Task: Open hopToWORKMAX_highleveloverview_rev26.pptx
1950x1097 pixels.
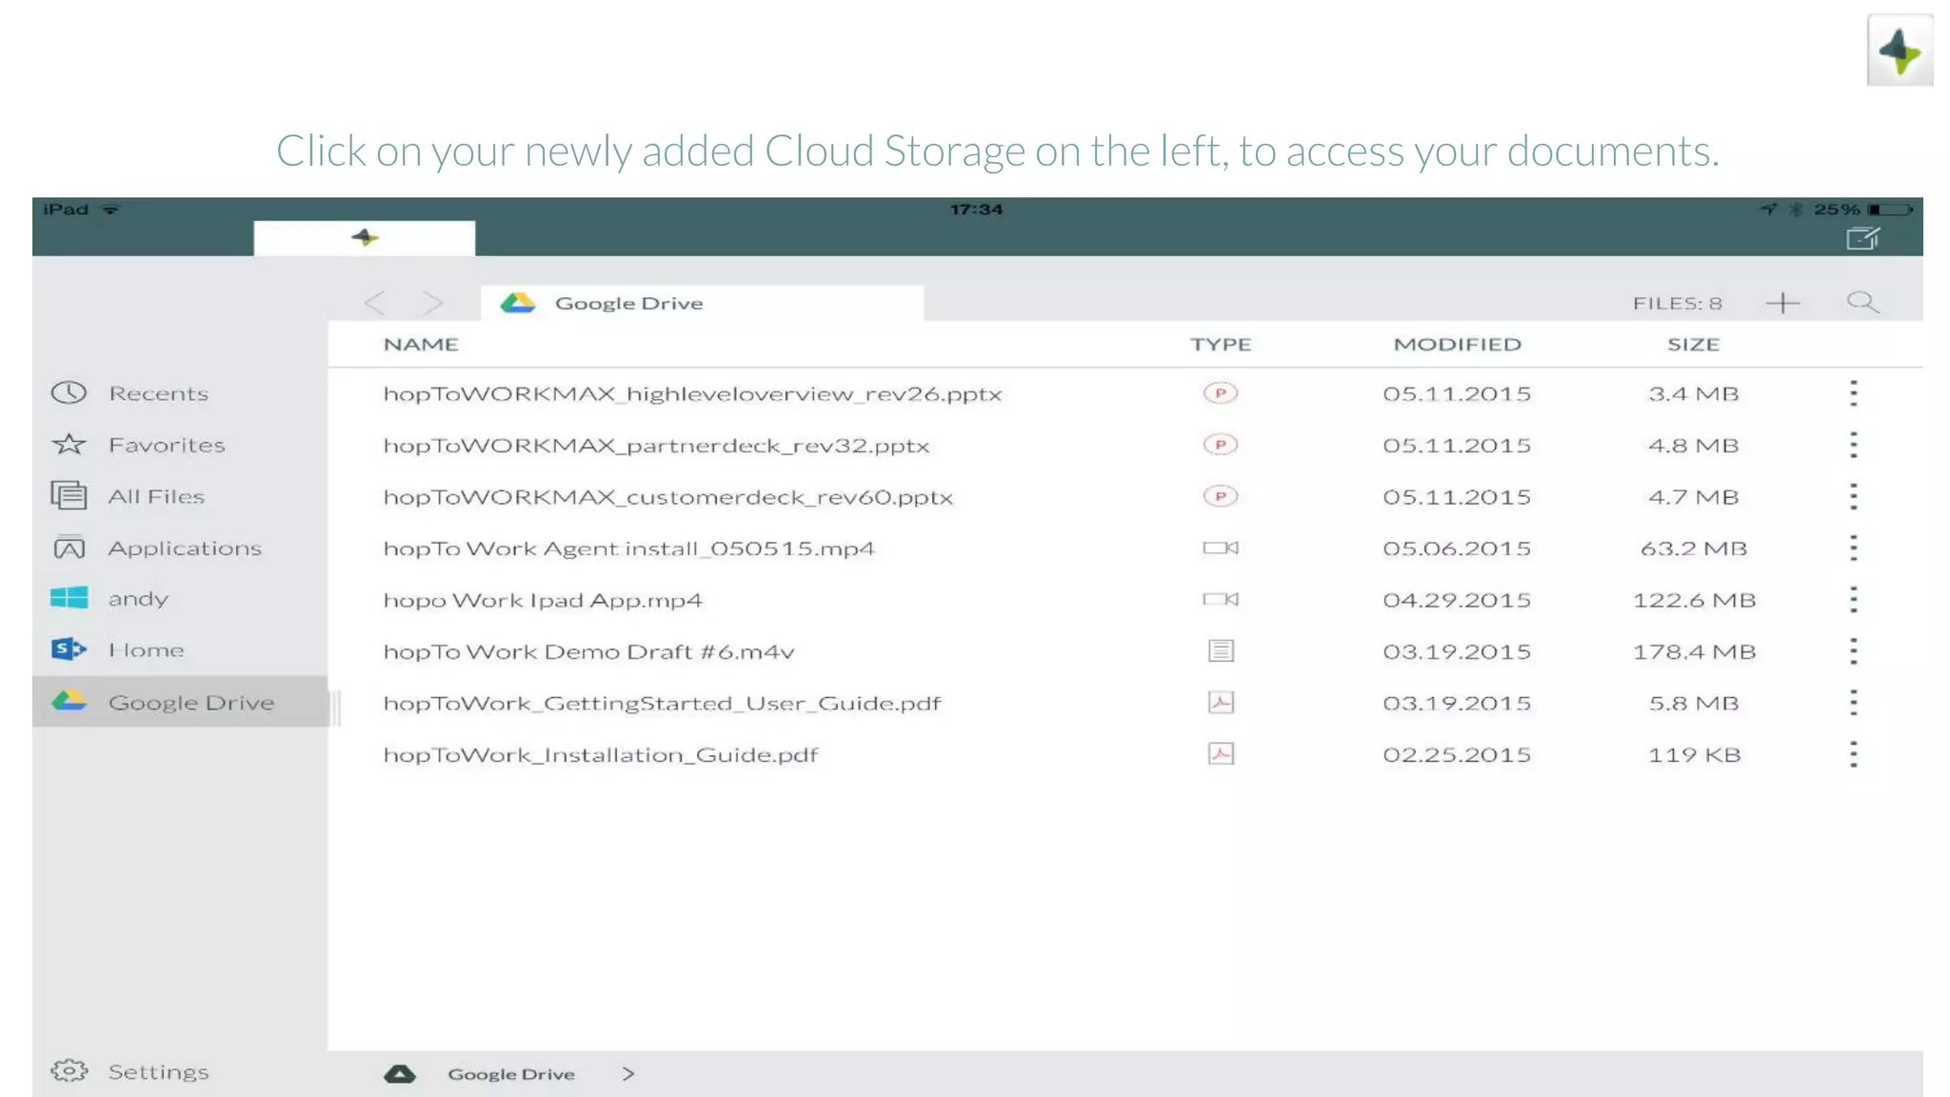Action: [693, 394]
